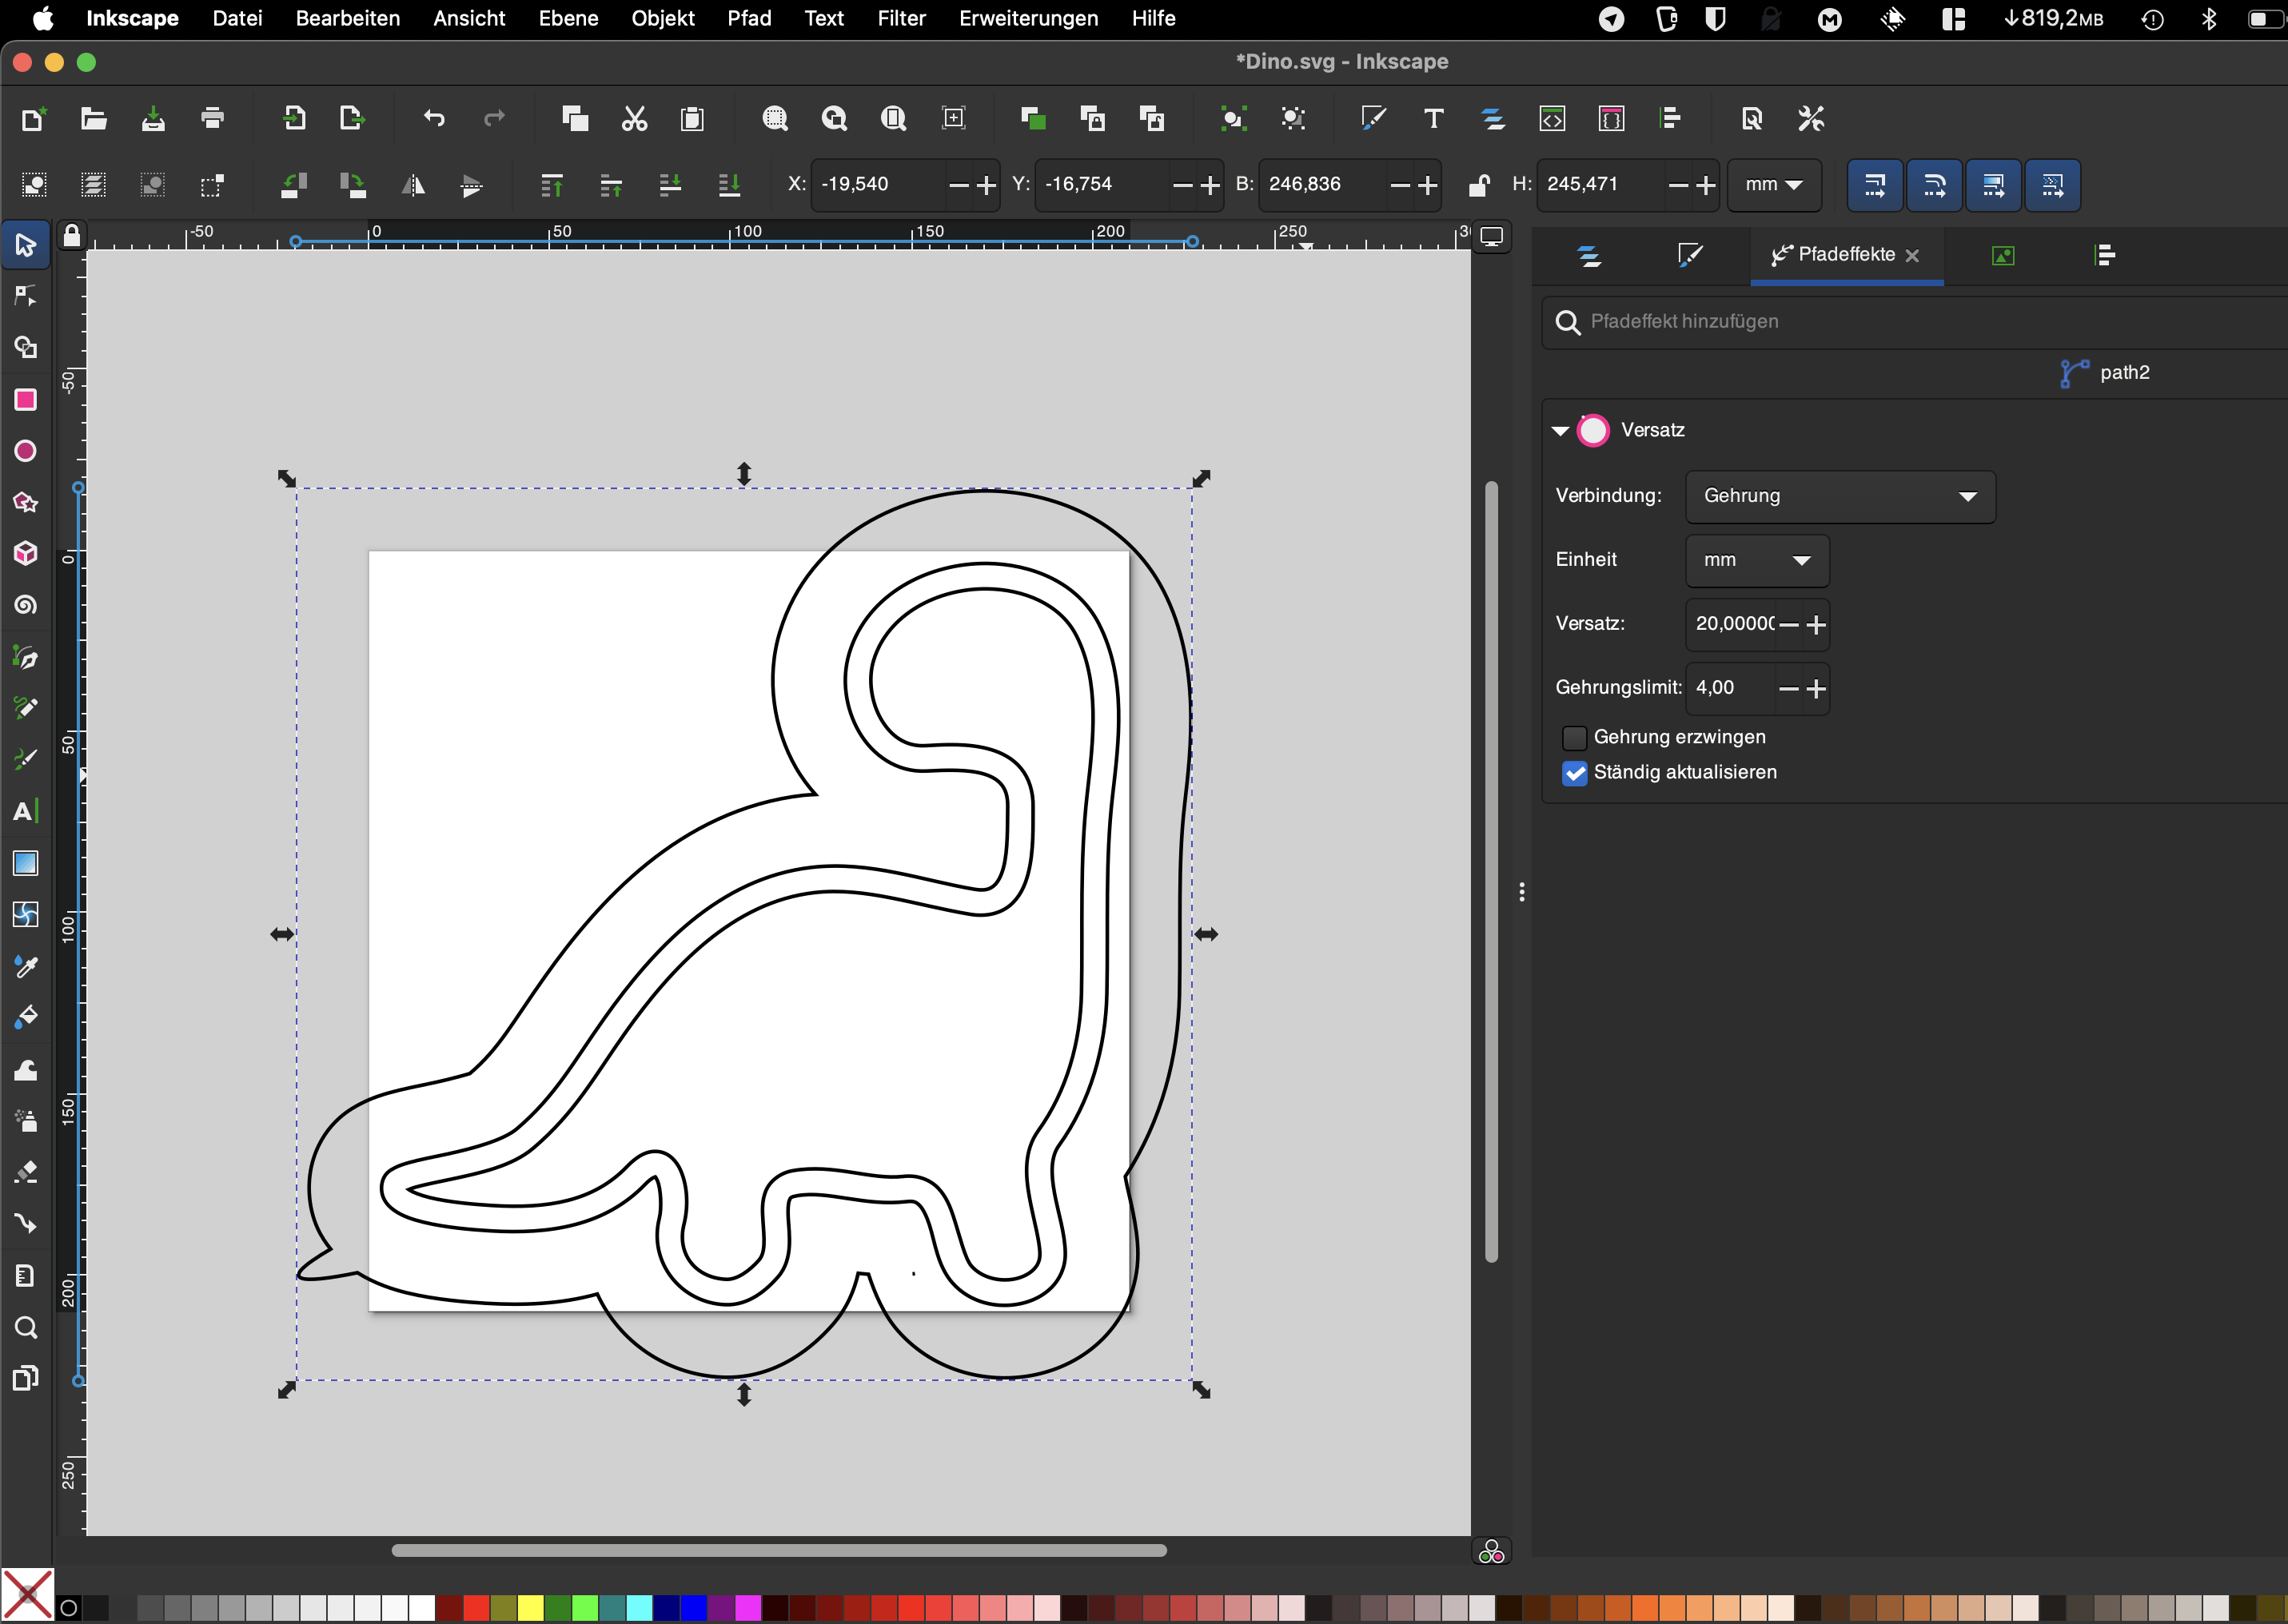Open the Verbindung Gehrung dropdown
Viewport: 2288px width, 1624px height.
1840,496
